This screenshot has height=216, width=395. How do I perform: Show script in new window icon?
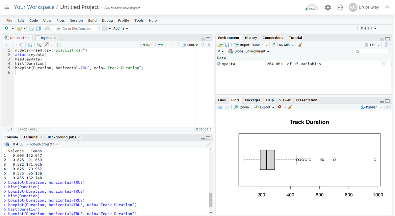pyautogui.click(x=21, y=45)
